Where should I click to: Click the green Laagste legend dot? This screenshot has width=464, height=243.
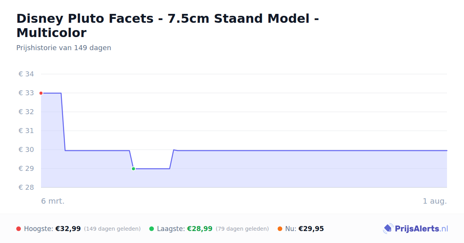[152, 229]
